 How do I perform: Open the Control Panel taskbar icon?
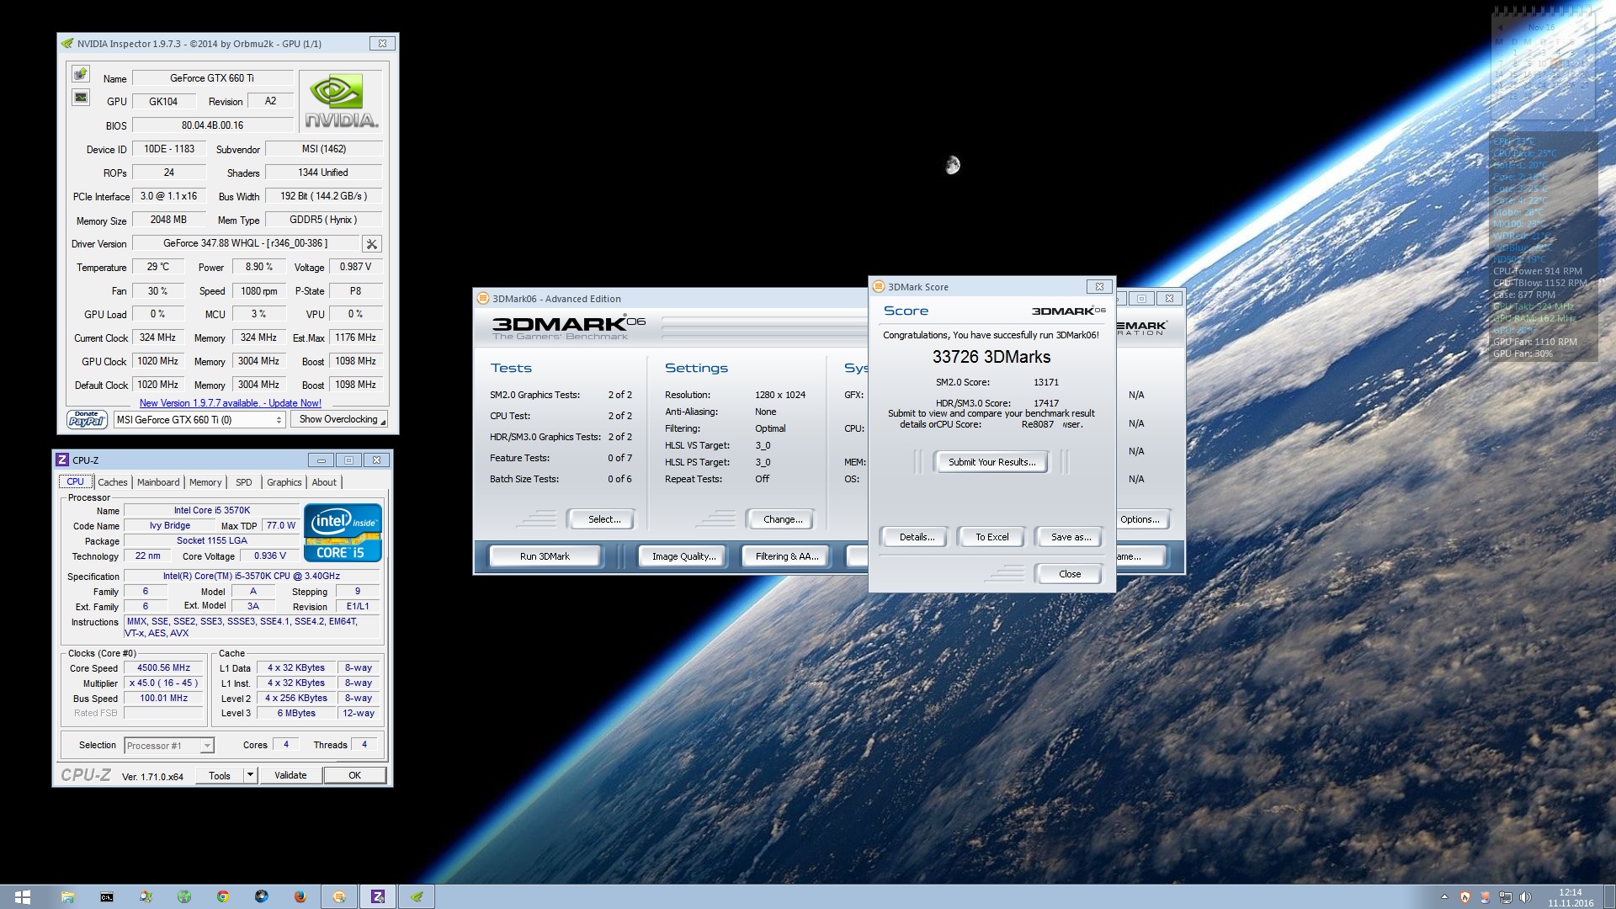pos(146,896)
